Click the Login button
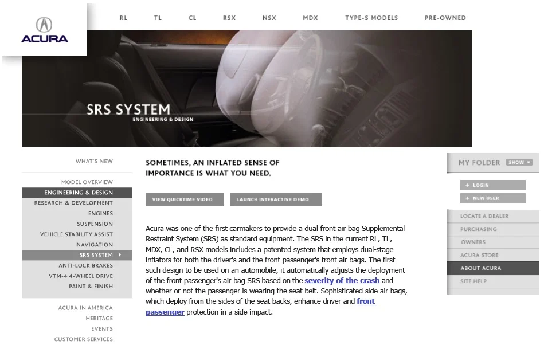The image size is (544, 345). (x=492, y=185)
